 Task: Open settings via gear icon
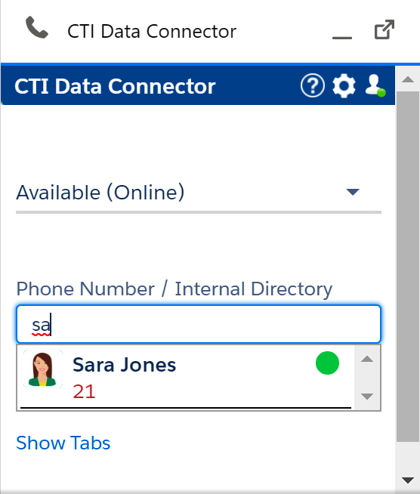[344, 85]
